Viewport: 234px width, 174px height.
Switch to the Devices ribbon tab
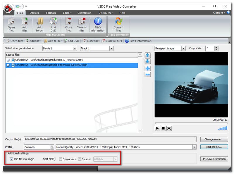[x=34, y=13]
